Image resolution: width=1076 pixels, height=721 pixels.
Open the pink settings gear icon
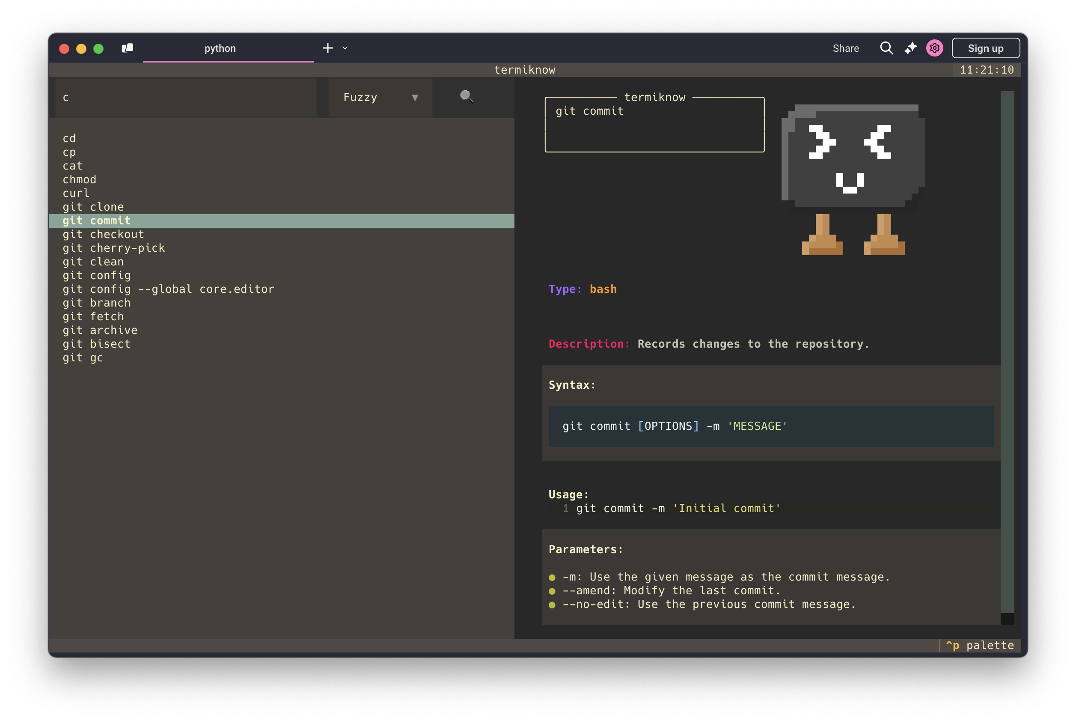point(934,48)
